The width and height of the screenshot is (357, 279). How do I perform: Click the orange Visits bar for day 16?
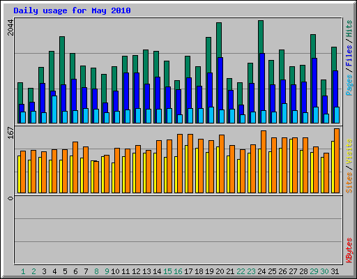(180, 163)
